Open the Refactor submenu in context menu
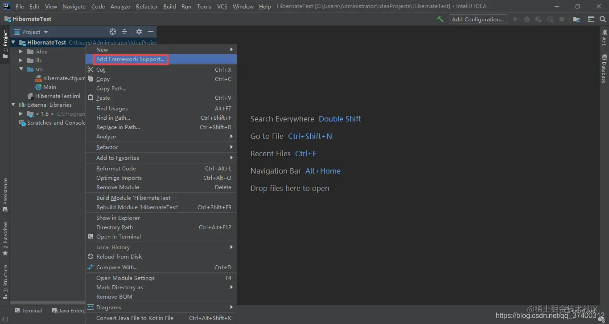Screen dimensions: 609x324 click(161, 147)
